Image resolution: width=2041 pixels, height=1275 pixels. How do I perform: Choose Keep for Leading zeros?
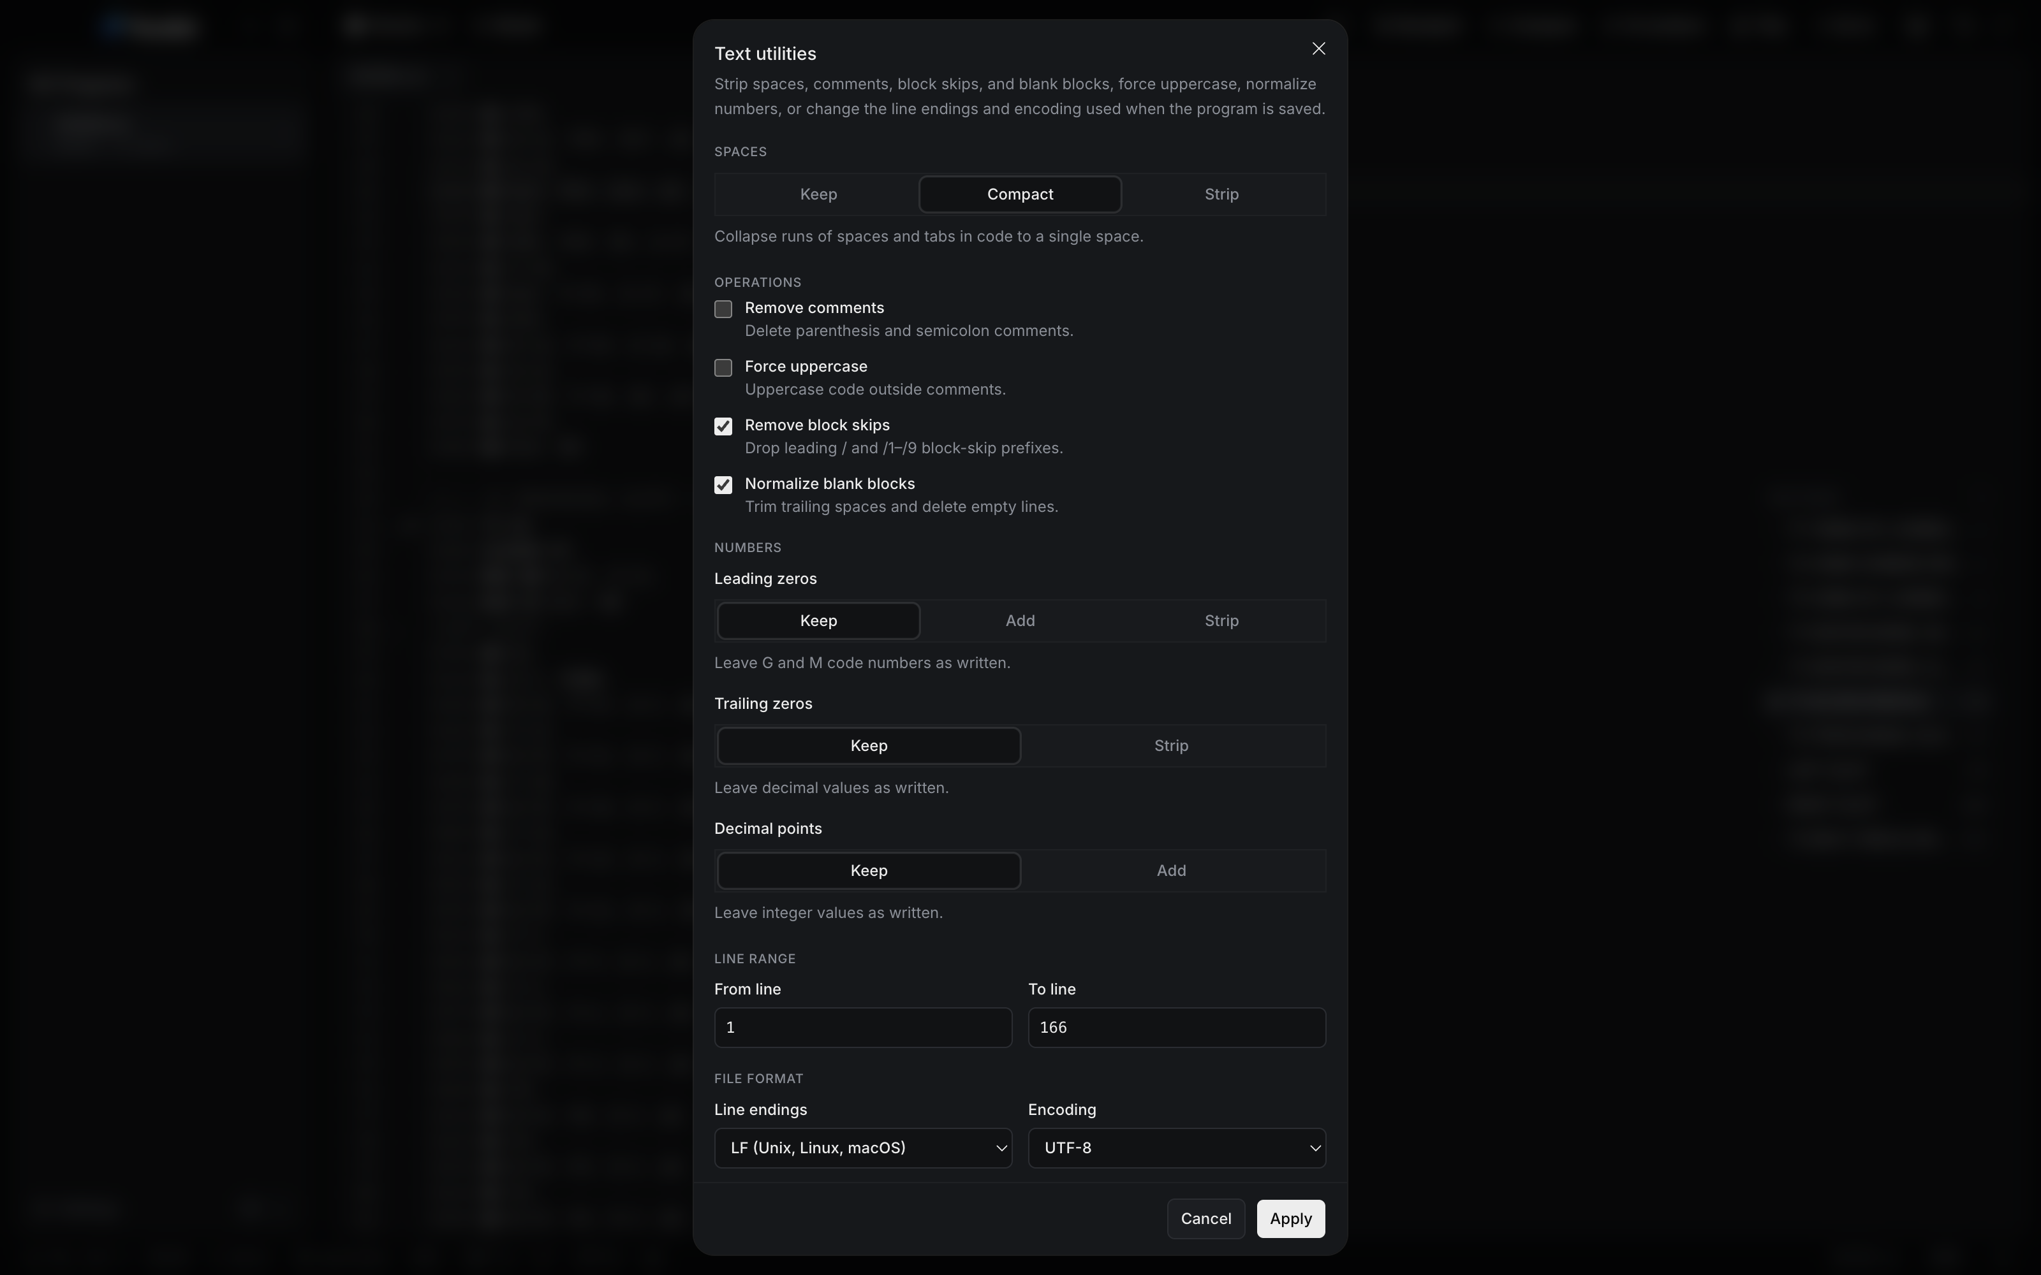click(818, 621)
